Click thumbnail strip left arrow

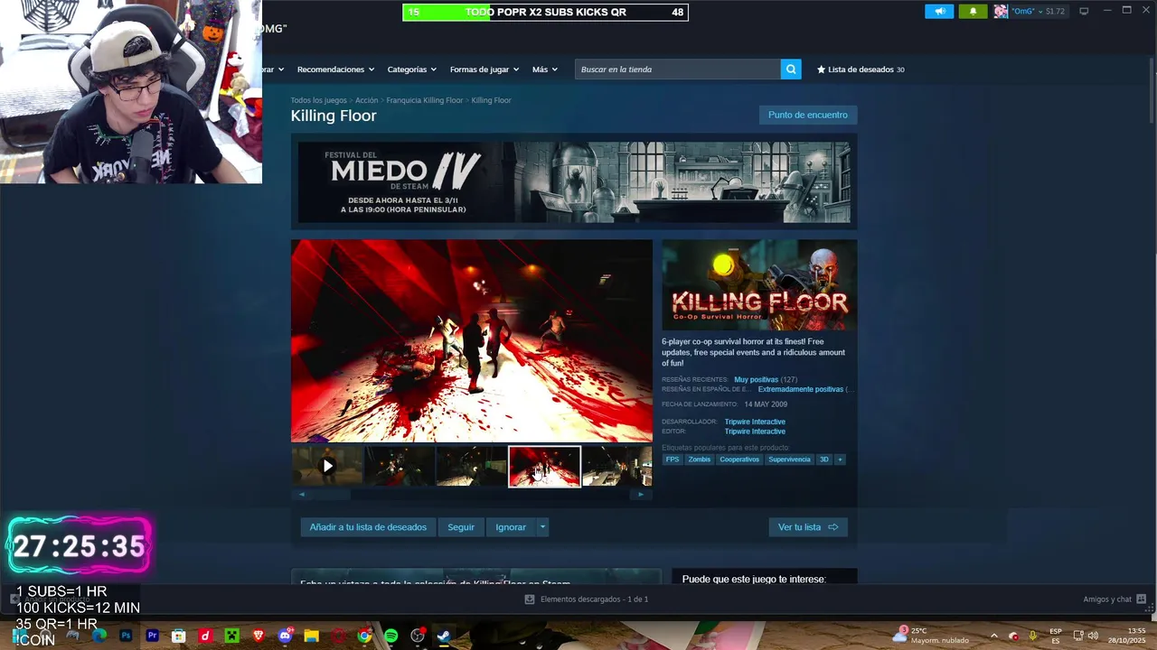tap(302, 495)
